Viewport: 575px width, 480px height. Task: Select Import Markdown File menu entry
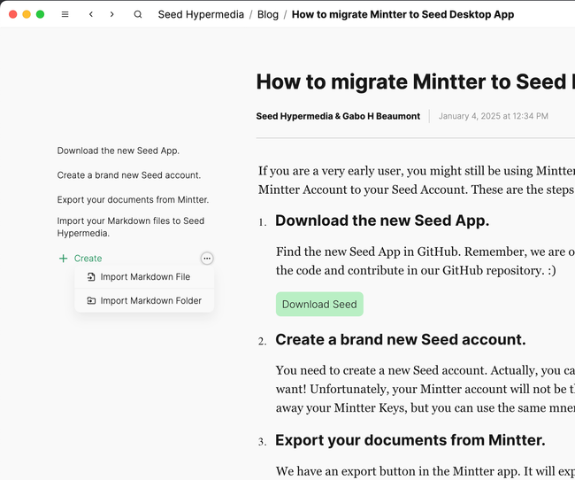[x=145, y=277]
